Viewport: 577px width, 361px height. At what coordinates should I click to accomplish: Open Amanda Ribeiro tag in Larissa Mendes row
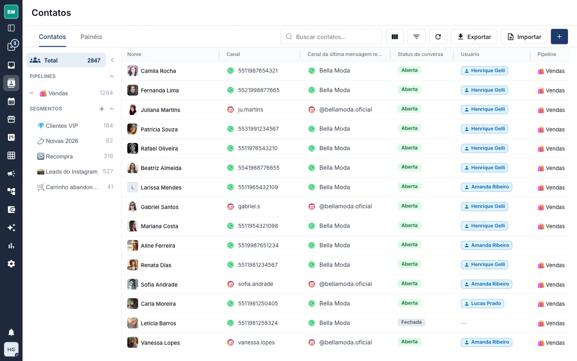(x=486, y=187)
